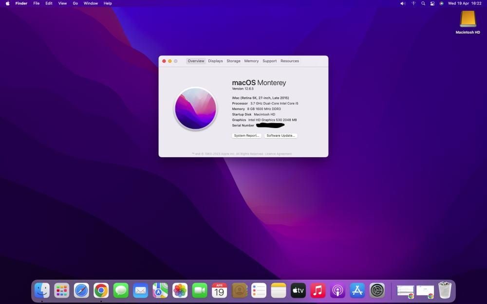487x304 pixels.
Task: Open Spotlight search in menu bar
Action: [x=423, y=3]
